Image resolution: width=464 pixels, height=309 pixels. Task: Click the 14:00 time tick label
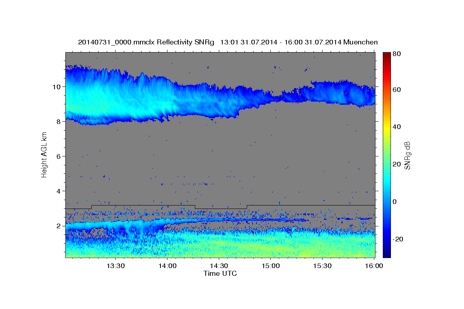click(167, 266)
